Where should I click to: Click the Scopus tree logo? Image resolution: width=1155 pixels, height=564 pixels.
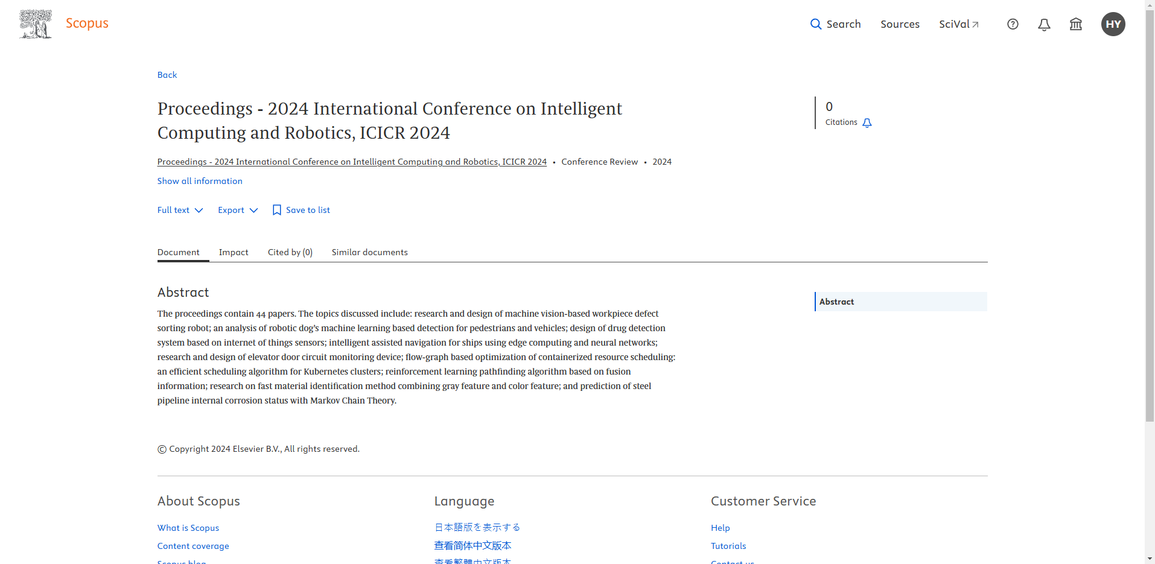tap(36, 24)
